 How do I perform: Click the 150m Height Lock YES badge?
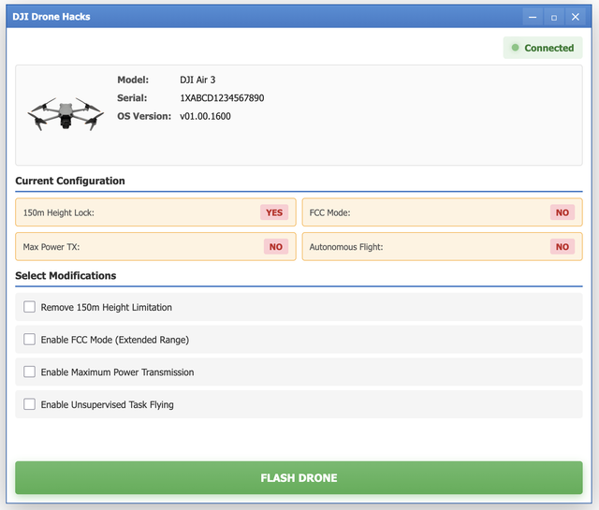point(274,212)
